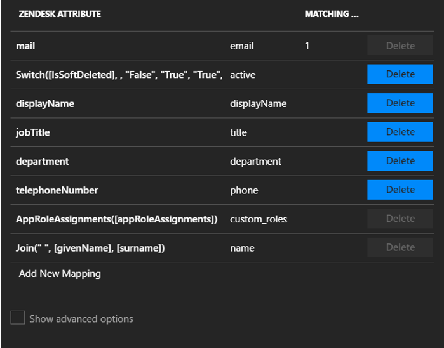Screen dimensions: 444x348
Task: Click the Matching precedence column header
Action: (x=332, y=14)
